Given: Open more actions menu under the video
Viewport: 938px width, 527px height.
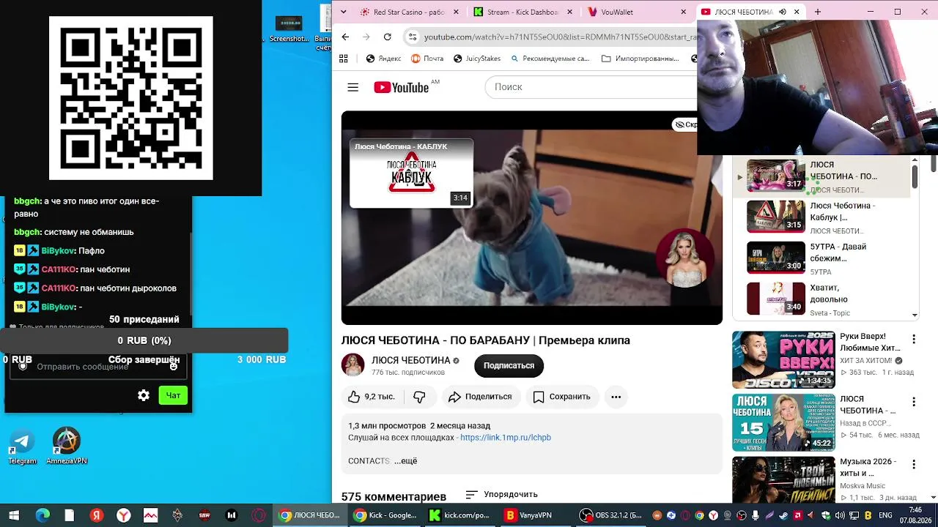Looking at the screenshot, I should [616, 397].
